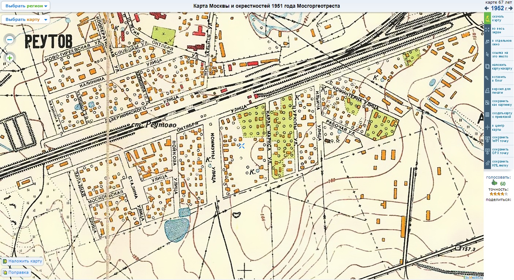
Task: Open the 'Выбрать карту' dropdown
Action: tap(26, 19)
